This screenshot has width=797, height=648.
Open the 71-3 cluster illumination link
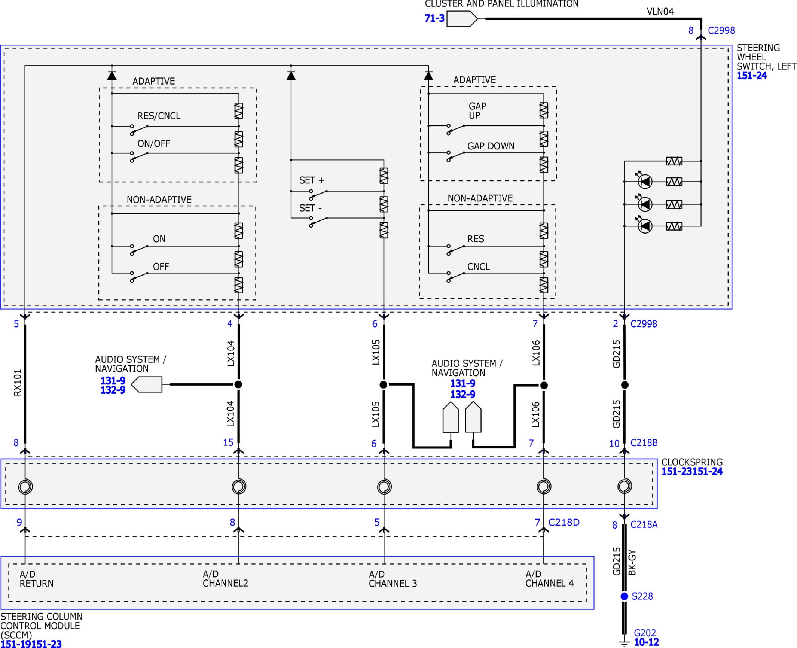[x=434, y=18]
